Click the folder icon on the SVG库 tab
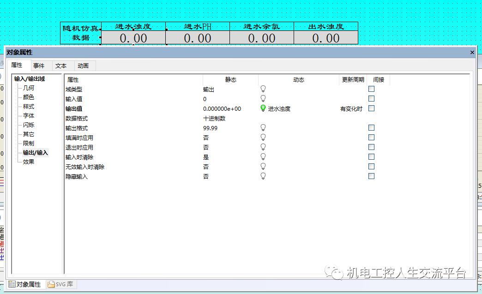The image size is (482, 294). pos(50,284)
